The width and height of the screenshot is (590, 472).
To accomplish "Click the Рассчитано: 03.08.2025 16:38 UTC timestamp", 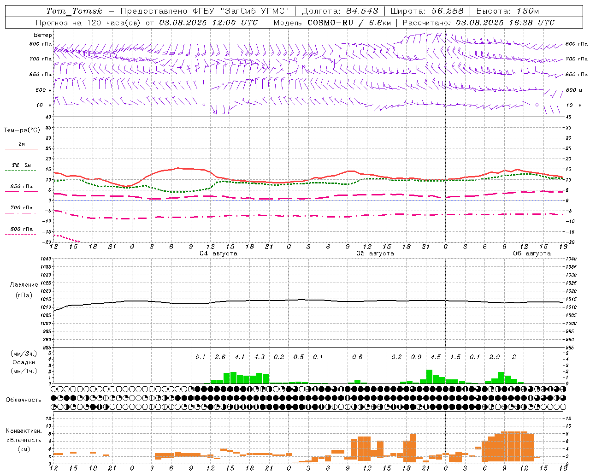I will [x=478, y=23].
